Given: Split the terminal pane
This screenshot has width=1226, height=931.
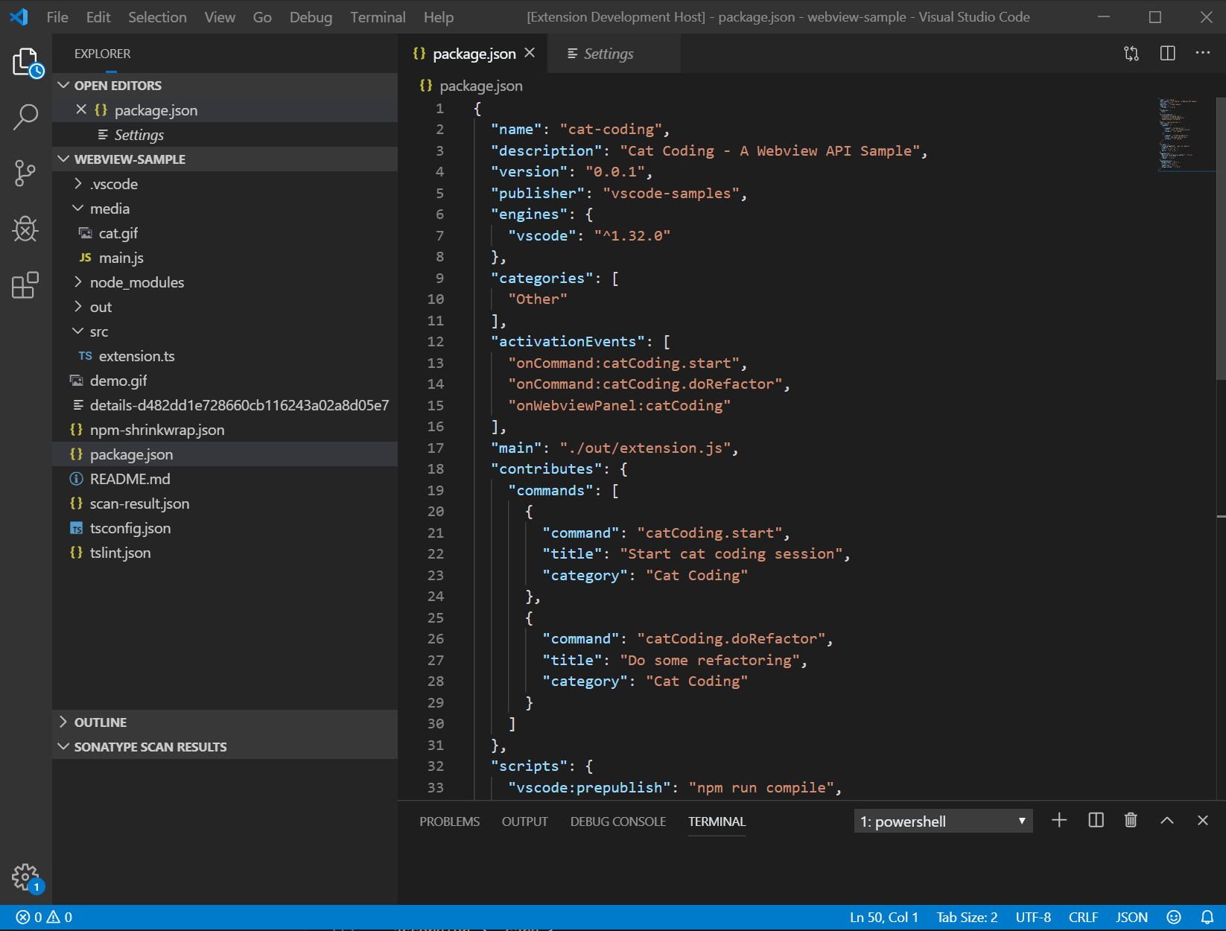Looking at the screenshot, I should (x=1096, y=821).
